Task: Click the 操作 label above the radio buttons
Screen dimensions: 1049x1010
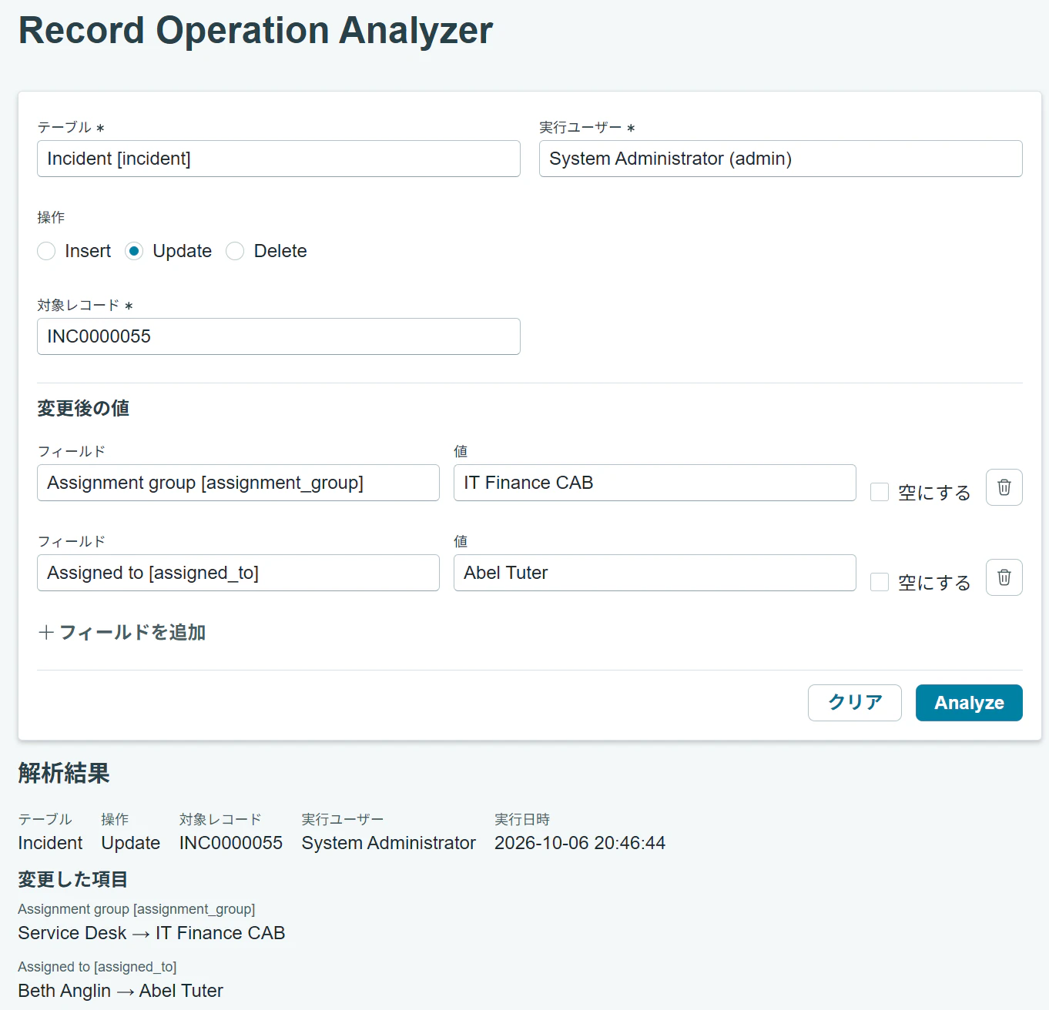Action: click(x=51, y=217)
